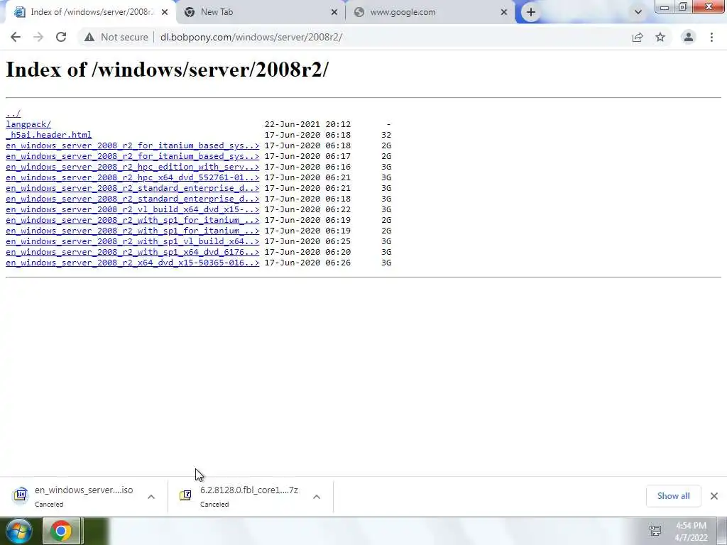Open a new tab with the plus button
This screenshot has height=545, width=727.
531,12
